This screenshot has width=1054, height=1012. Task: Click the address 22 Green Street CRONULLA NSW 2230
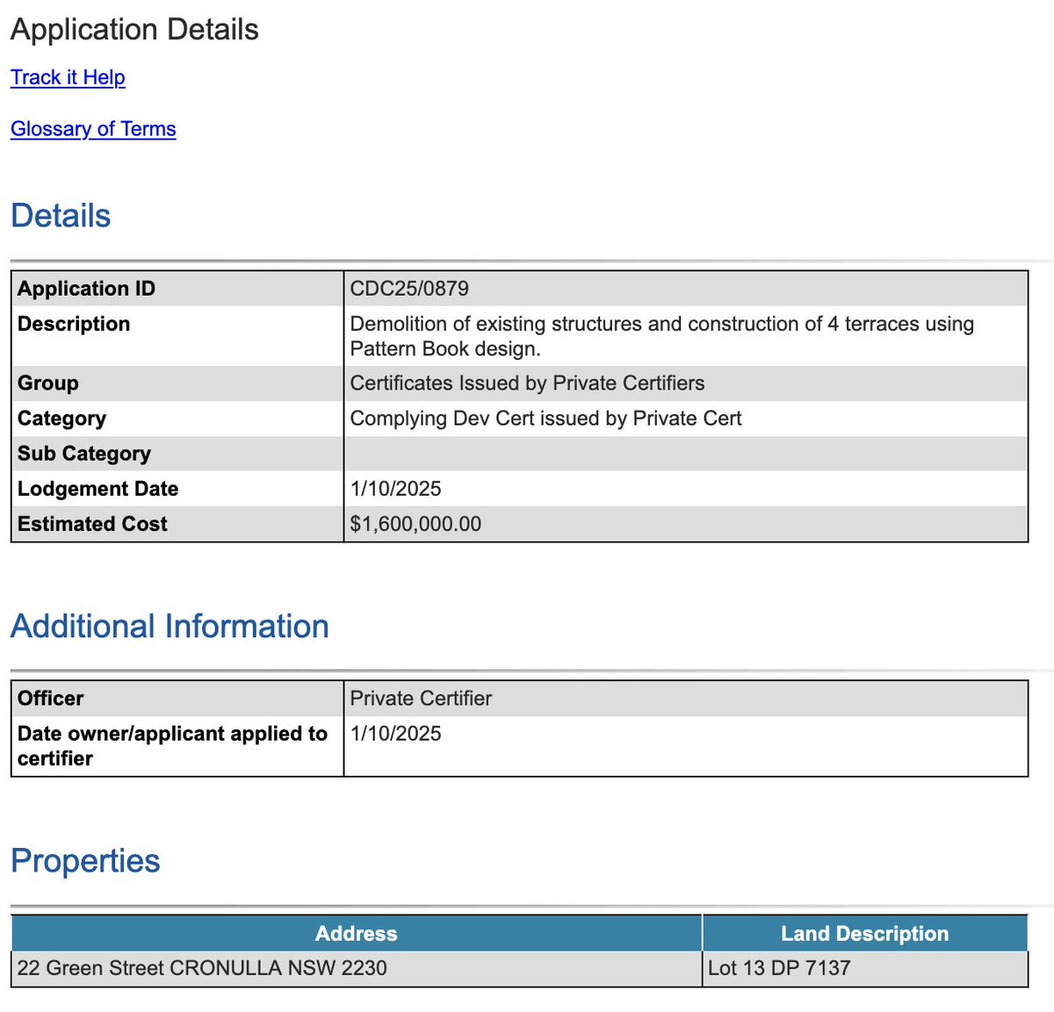tap(202, 968)
